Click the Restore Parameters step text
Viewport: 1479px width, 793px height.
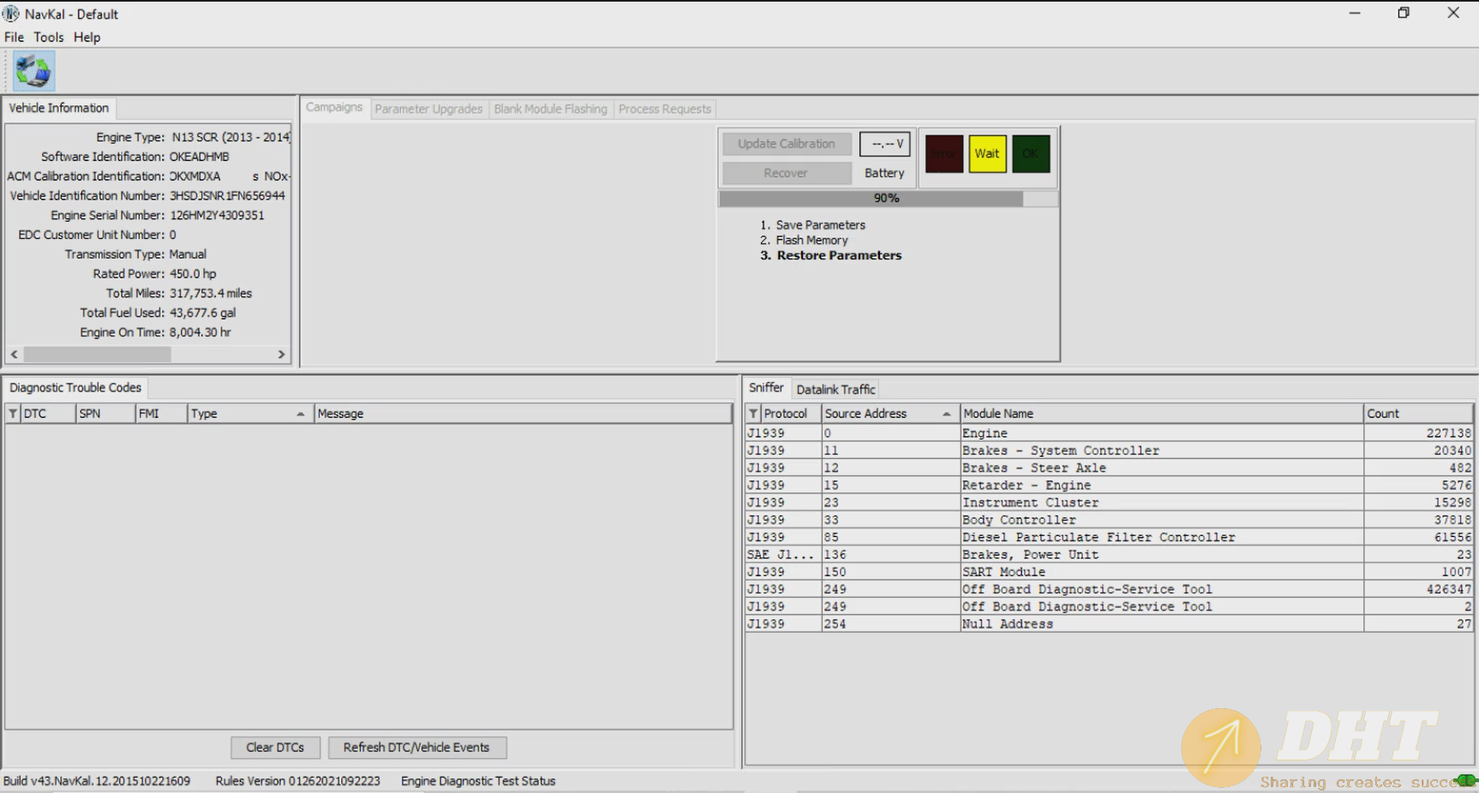pos(839,255)
